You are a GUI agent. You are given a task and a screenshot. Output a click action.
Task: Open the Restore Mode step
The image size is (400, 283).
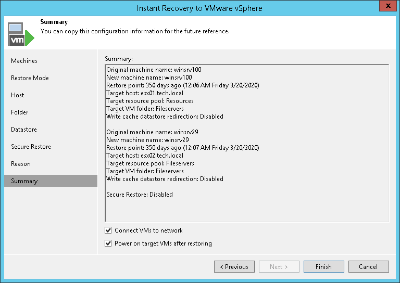click(x=30, y=78)
